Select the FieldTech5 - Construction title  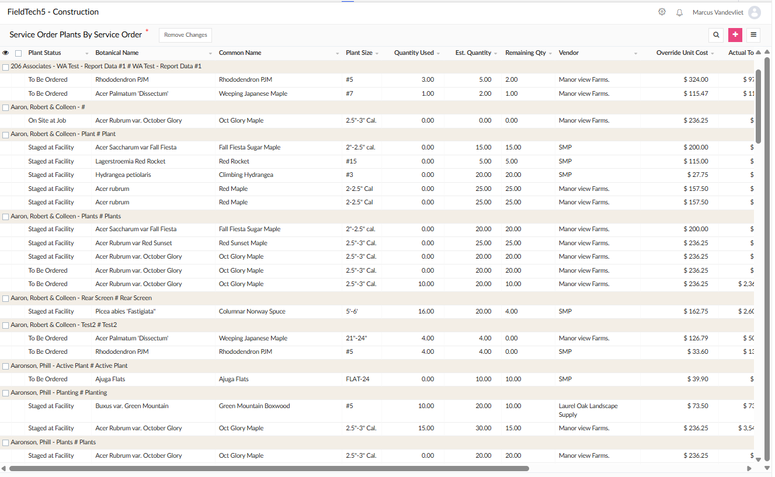tap(53, 12)
